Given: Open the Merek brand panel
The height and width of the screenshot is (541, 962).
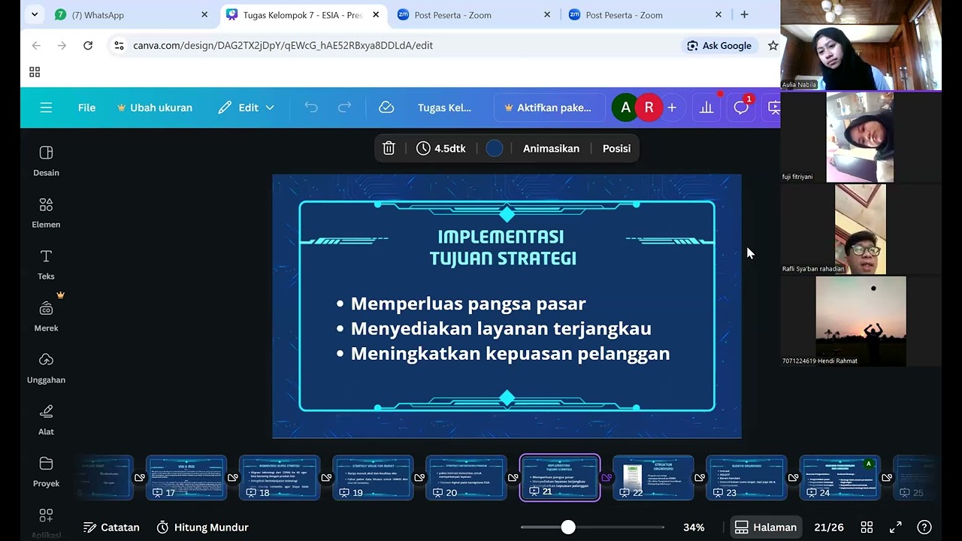Looking at the screenshot, I should 46,316.
